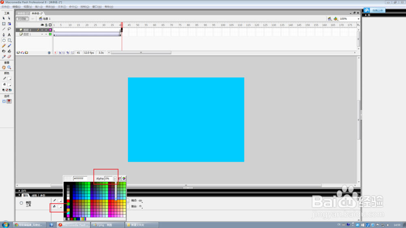Click the no color button in toolbox

[x=7, y=90]
